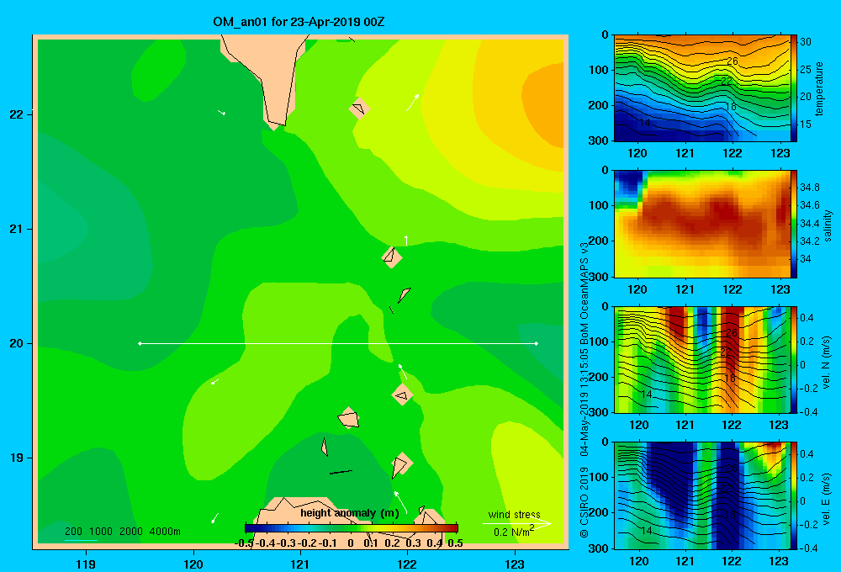Click the longitude label 119 under the main map

point(86,564)
